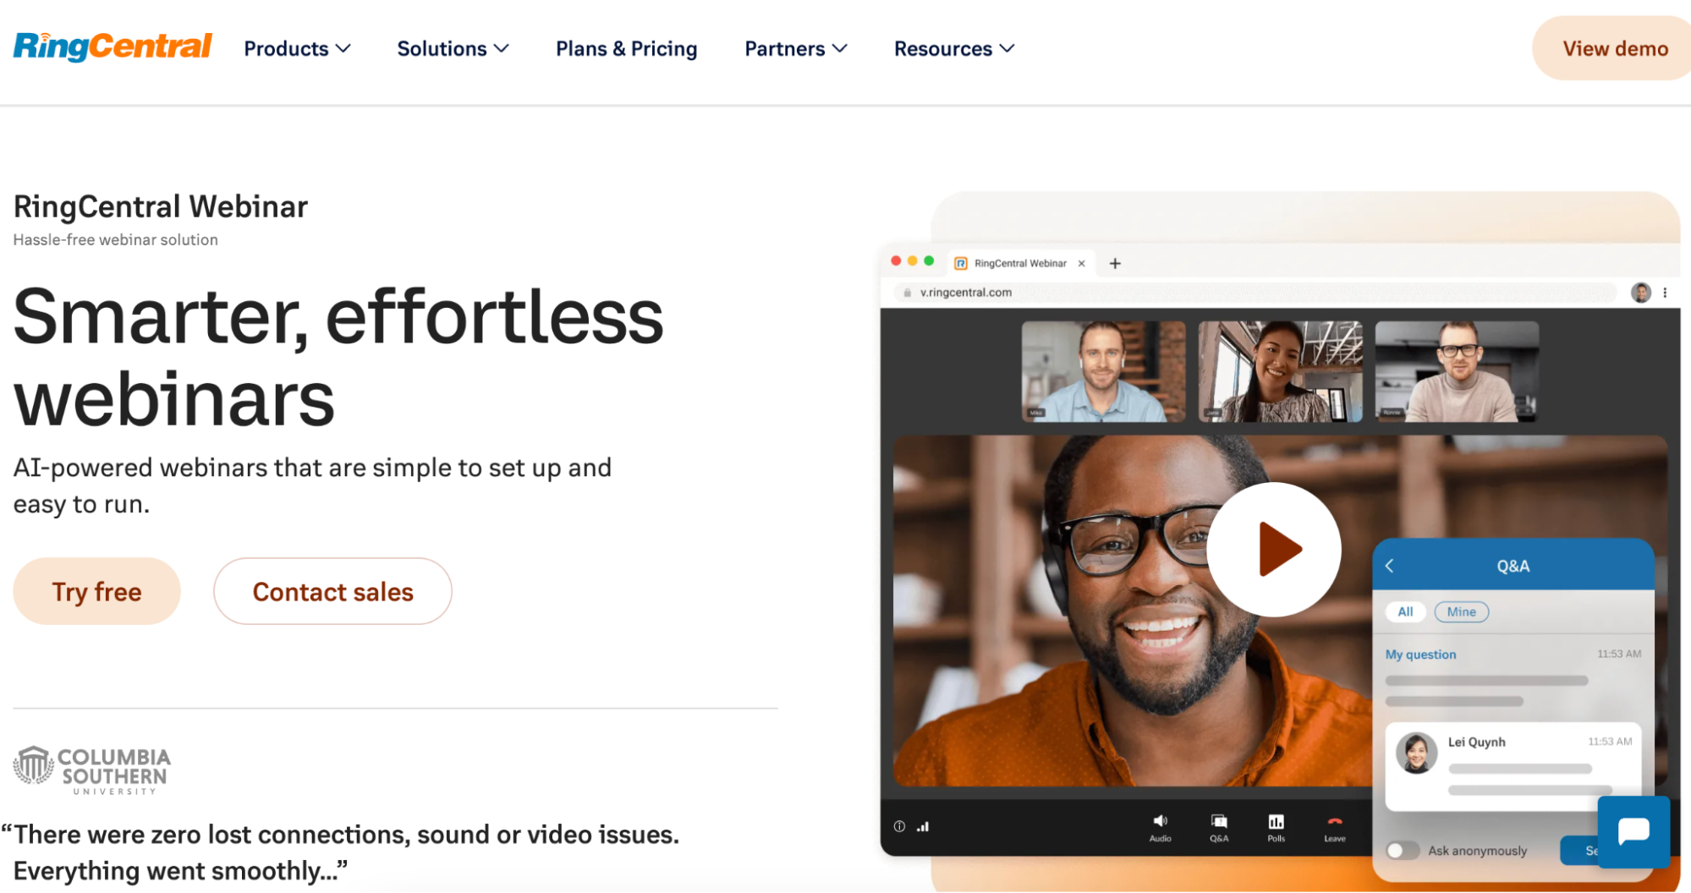Click the signal strength icon
1691x893 pixels.
point(923,826)
